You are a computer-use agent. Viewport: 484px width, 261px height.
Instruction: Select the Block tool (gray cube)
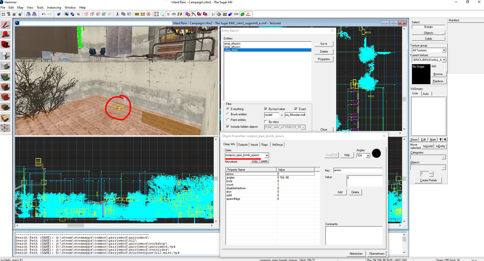pos(6,66)
